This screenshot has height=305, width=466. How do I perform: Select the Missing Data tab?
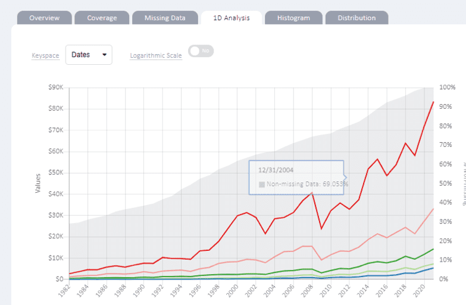(165, 18)
